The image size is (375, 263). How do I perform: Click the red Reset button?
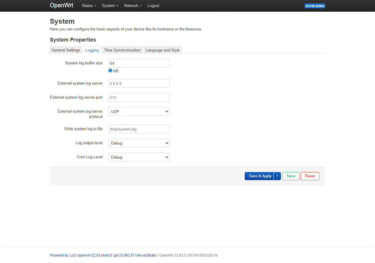click(x=310, y=176)
